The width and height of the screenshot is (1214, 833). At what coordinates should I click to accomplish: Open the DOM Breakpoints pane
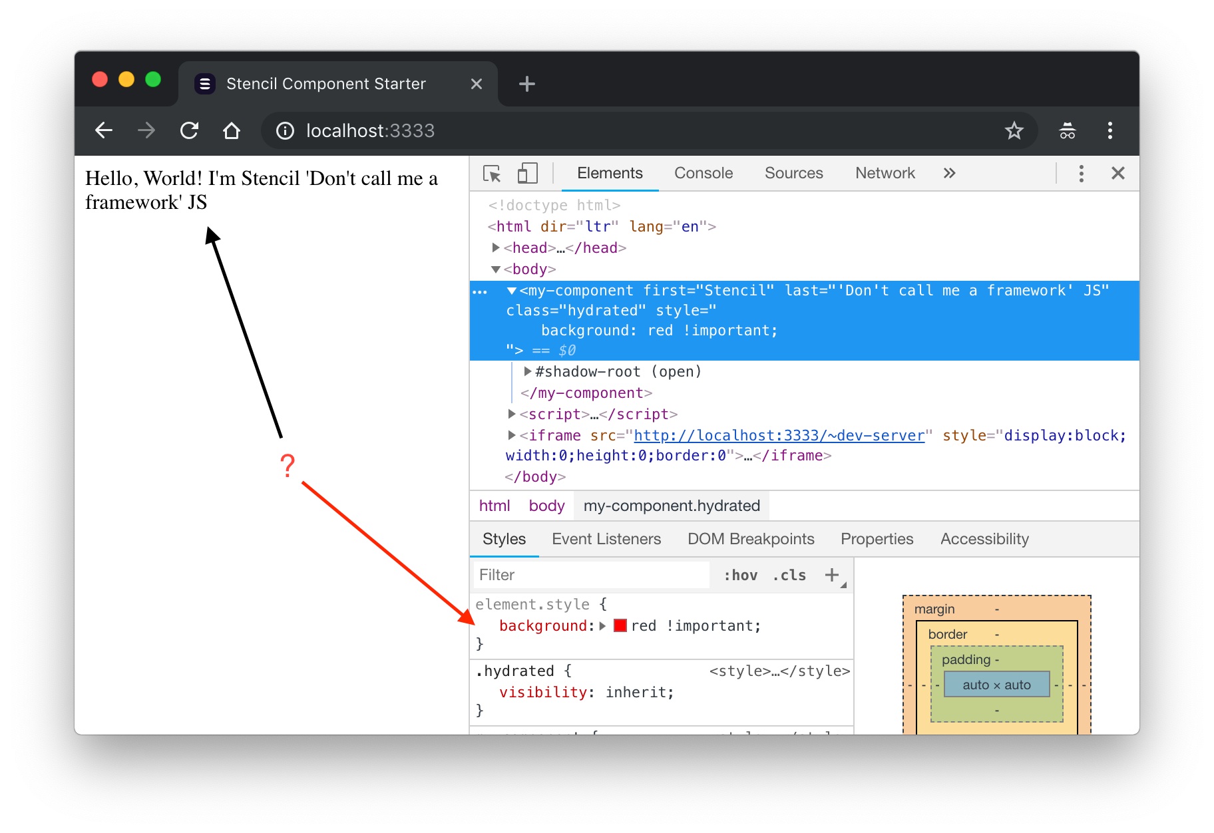[751, 539]
